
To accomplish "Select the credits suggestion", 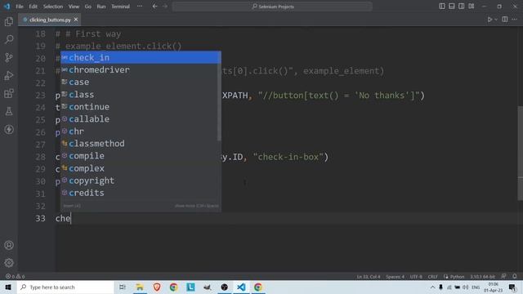I will 139,193.
